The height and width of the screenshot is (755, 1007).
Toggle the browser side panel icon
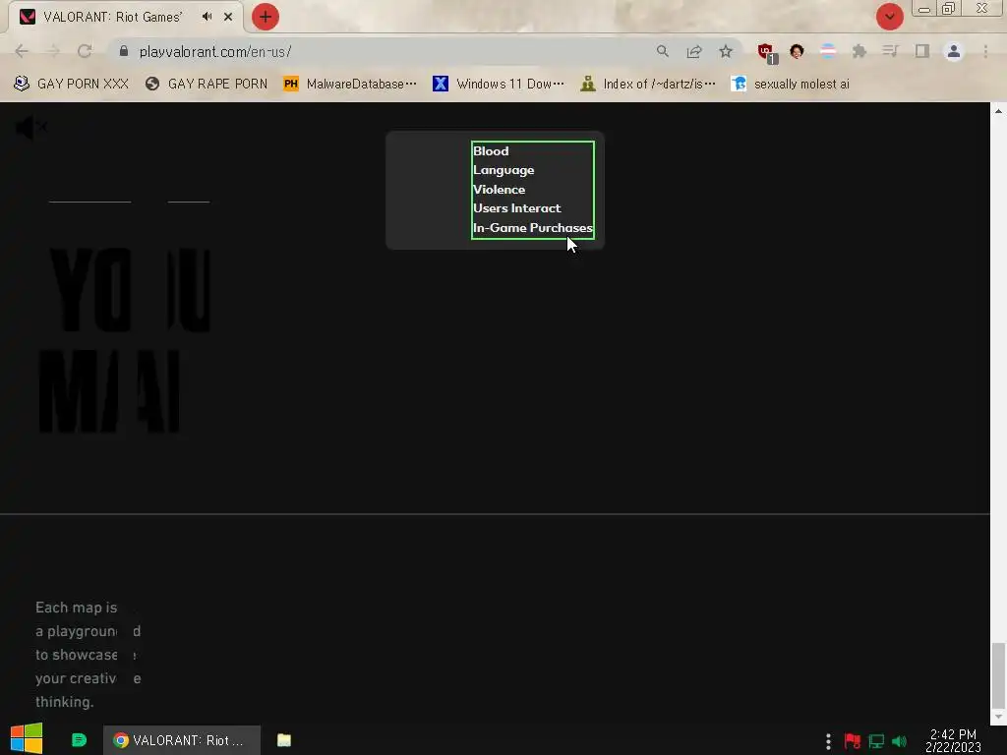(922, 51)
